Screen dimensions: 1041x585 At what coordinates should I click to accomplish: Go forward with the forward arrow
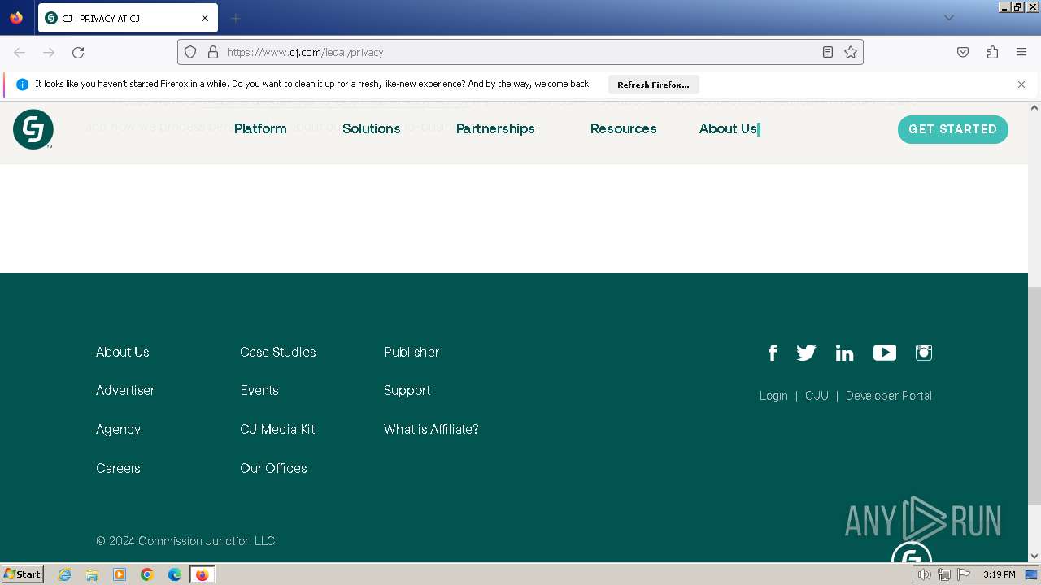point(49,52)
